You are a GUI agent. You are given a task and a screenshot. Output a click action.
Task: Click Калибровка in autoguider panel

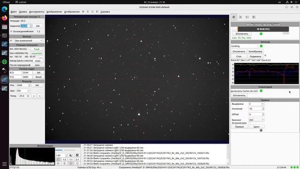(255, 52)
